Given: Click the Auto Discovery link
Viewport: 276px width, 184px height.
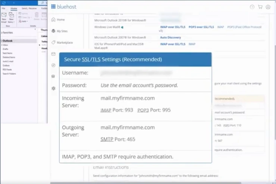Looking at the screenshot, I should tap(170, 38).
